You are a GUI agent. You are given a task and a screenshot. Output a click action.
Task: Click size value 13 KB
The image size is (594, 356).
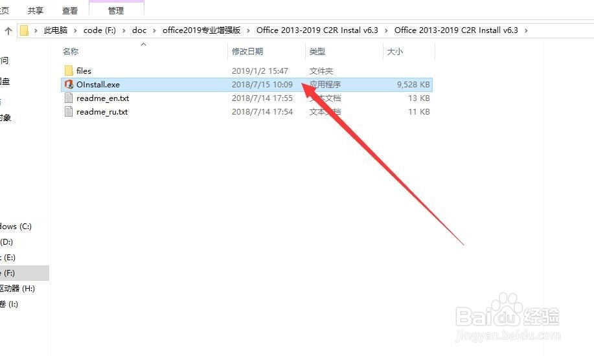pyautogui.click(x=419, y=98)
